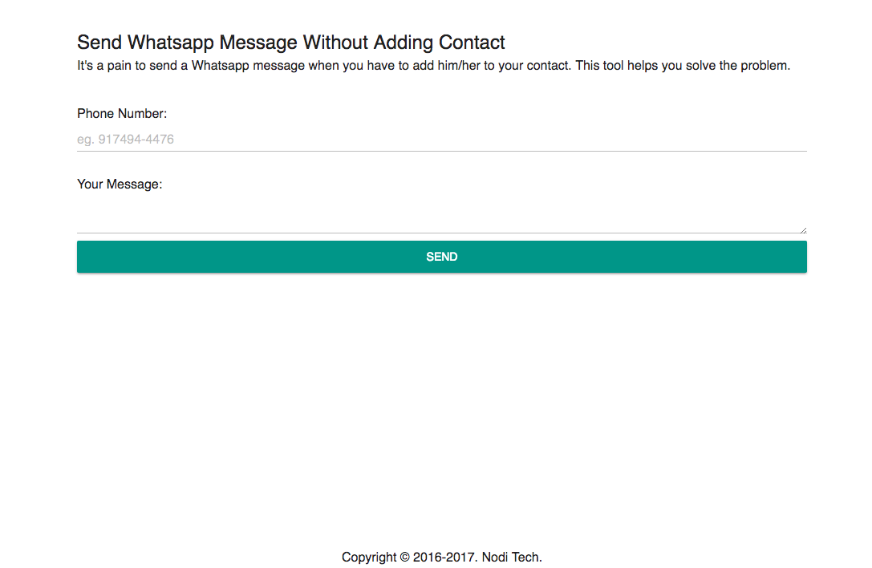
Task: Click the Copyright 2016-2017 Nodi Tech text
Action: click(x=442, y=556)
